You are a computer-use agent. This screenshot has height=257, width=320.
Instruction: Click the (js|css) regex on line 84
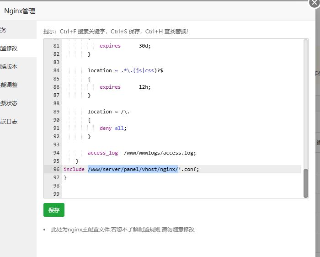145,70
